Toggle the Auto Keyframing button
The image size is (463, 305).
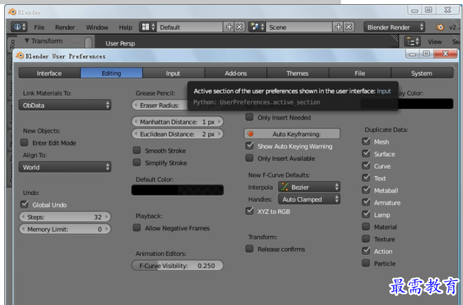pyautogui.click(x=292, y=134)
